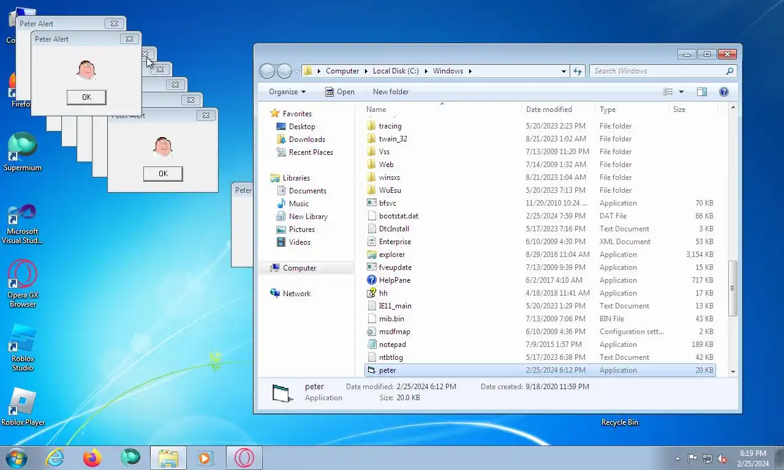Open the Organize dropdown menu
784x470 pixels.
pyautogui.click(x=287, y=92)
